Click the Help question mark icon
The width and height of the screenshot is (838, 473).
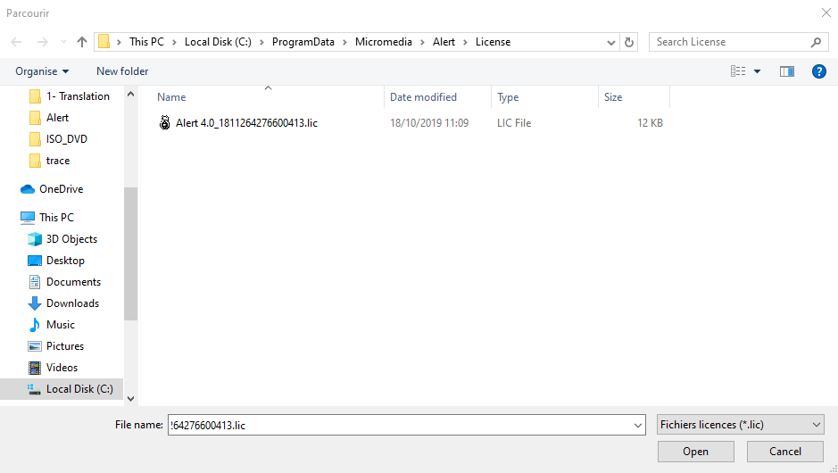coord(818,71)
